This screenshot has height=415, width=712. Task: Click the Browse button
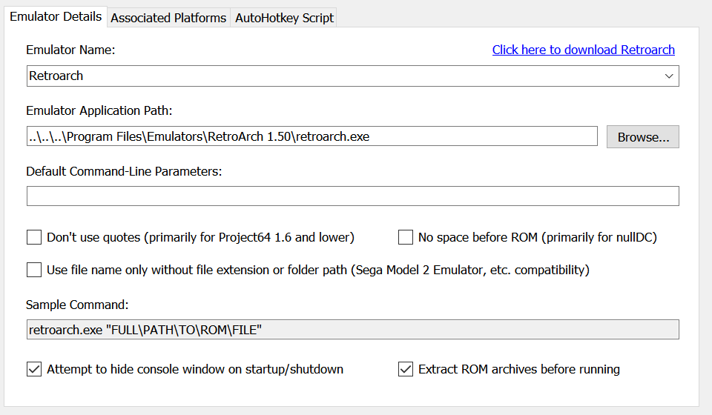pos(643,137)
